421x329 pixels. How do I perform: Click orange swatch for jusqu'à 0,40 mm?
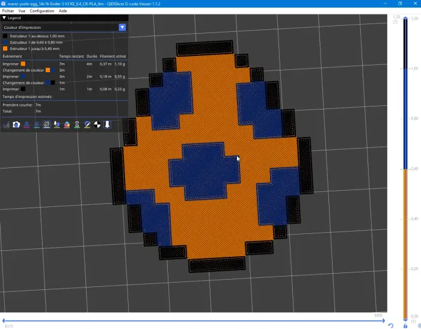pyautogui.click(x=5, y=49)
